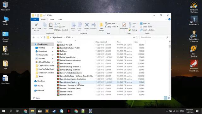202x114 pixels.
Task: Expand the New item dropdown
Action: [111, 23]
